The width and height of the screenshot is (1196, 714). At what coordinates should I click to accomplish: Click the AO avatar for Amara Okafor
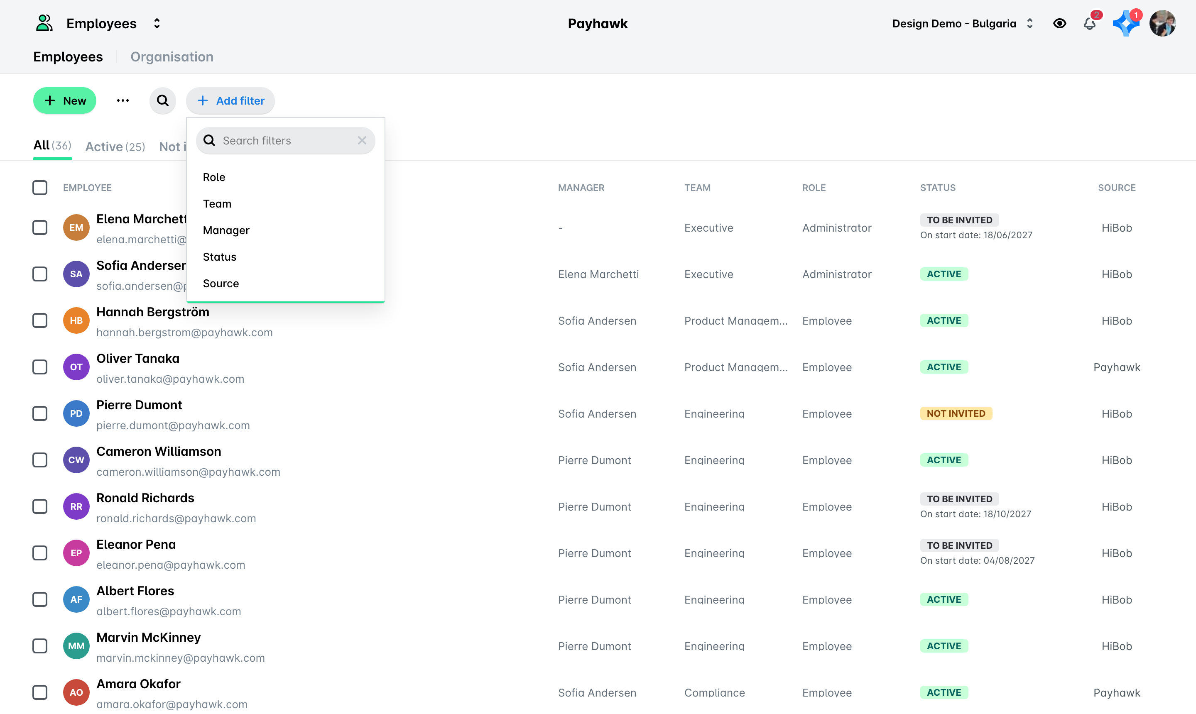(x=76, y=693)
